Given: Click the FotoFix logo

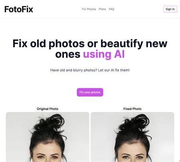Looking at the screenshot, I should click(x=19, y=9).
